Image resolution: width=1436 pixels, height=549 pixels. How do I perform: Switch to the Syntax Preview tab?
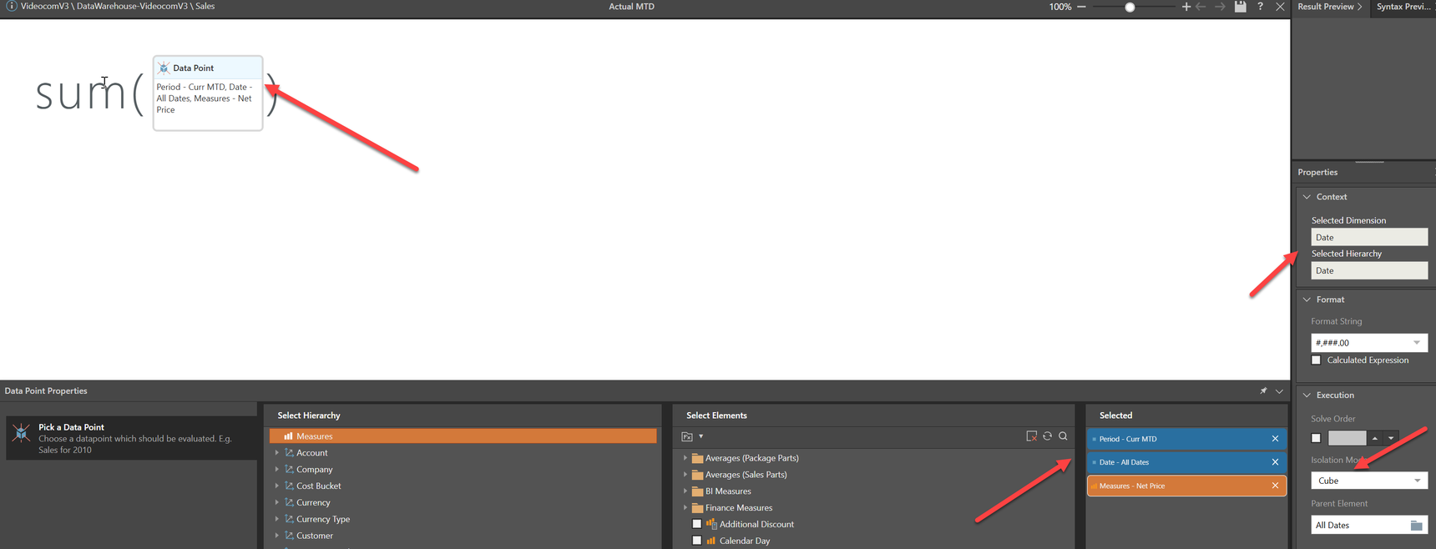1403,7
